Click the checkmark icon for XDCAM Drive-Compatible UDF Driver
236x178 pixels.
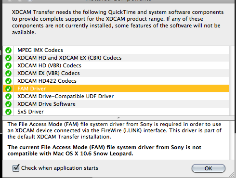[8, 96]
